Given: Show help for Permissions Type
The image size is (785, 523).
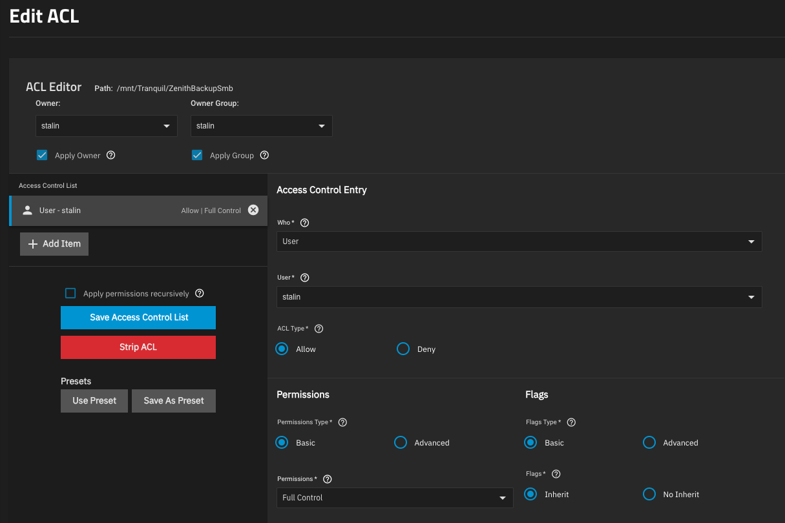Looking at the screenshot, I should point(343,422).
